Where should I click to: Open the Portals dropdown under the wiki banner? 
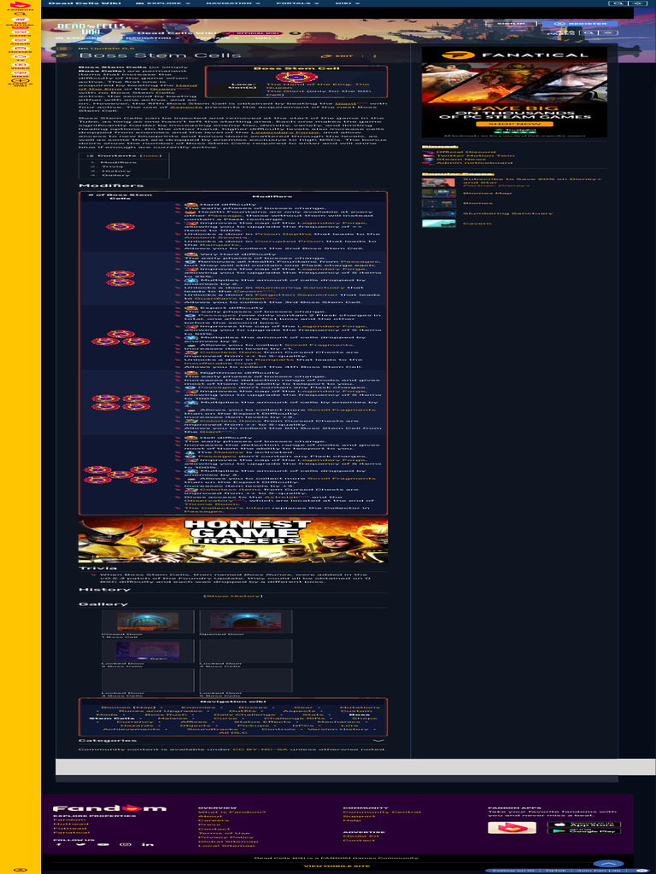pos(218,38)
